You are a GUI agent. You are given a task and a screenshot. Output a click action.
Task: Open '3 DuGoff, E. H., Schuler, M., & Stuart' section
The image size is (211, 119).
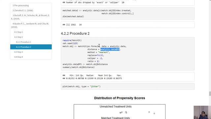tap(30, 17)
